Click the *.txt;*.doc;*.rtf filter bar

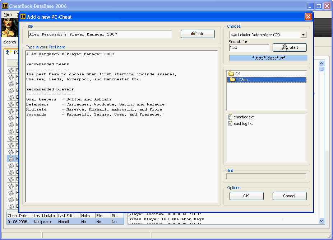(268, 58)
